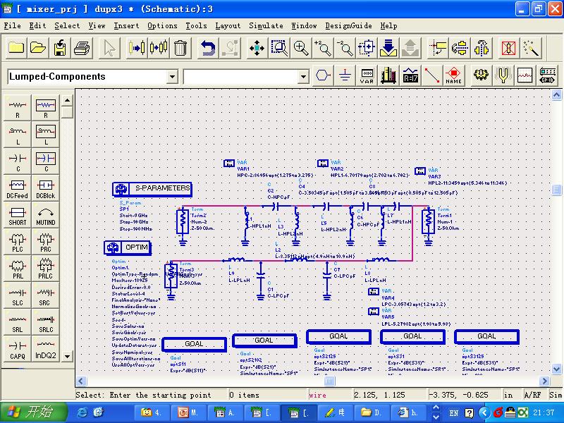
Task: Open the Tools menu
Action: (x=196, y=26)
